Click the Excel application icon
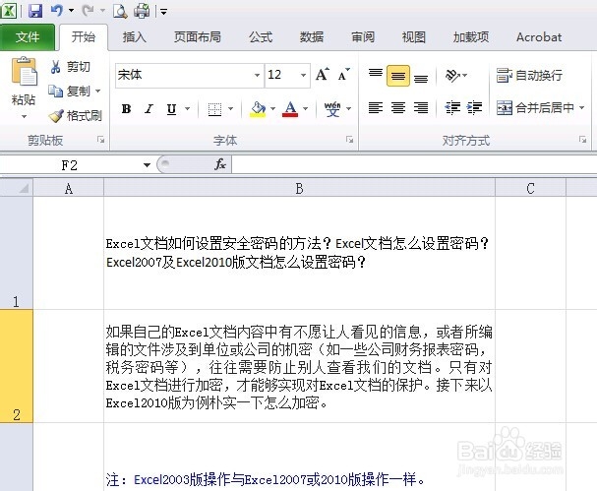The height and width of the screenshot is (491, 597). click(x=8, y=10)
